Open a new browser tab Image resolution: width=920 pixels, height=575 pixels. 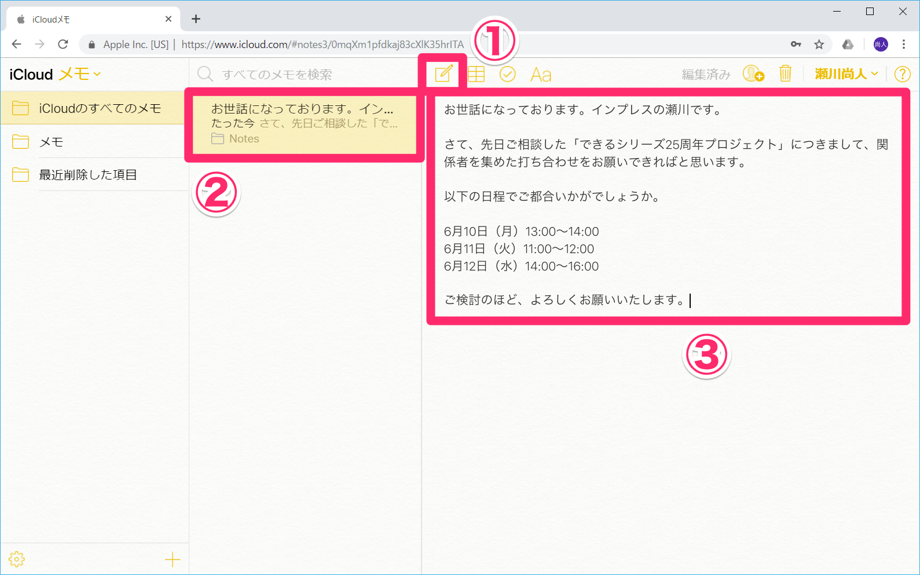pos(196,19)
